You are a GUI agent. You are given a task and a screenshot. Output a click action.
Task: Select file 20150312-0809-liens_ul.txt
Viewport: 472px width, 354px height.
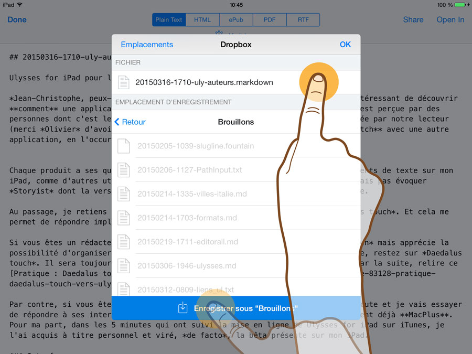(x=236, y=287)
